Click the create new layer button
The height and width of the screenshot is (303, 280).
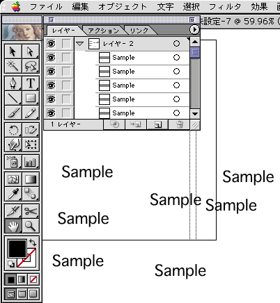(158, 124)
